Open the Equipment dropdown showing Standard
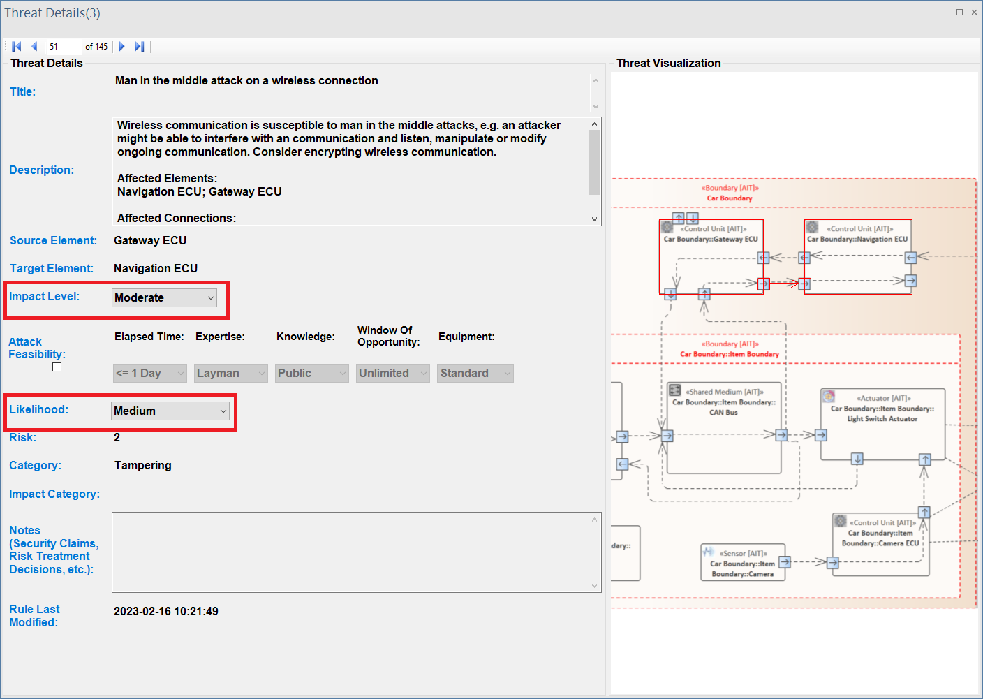983x699 pixels. click(x=475, y=374)
